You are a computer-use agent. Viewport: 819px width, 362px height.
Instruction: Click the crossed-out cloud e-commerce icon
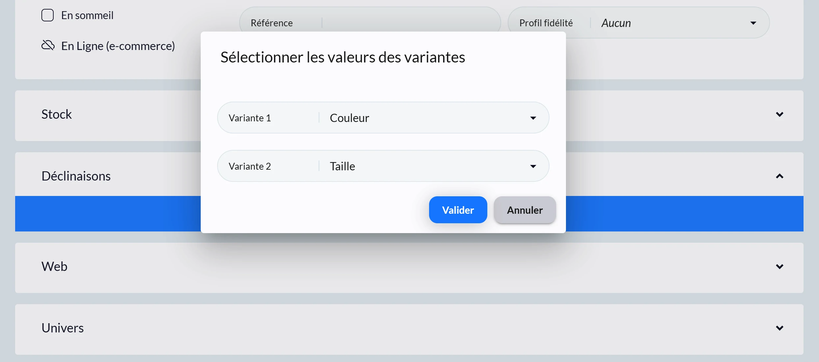point(48,45)
